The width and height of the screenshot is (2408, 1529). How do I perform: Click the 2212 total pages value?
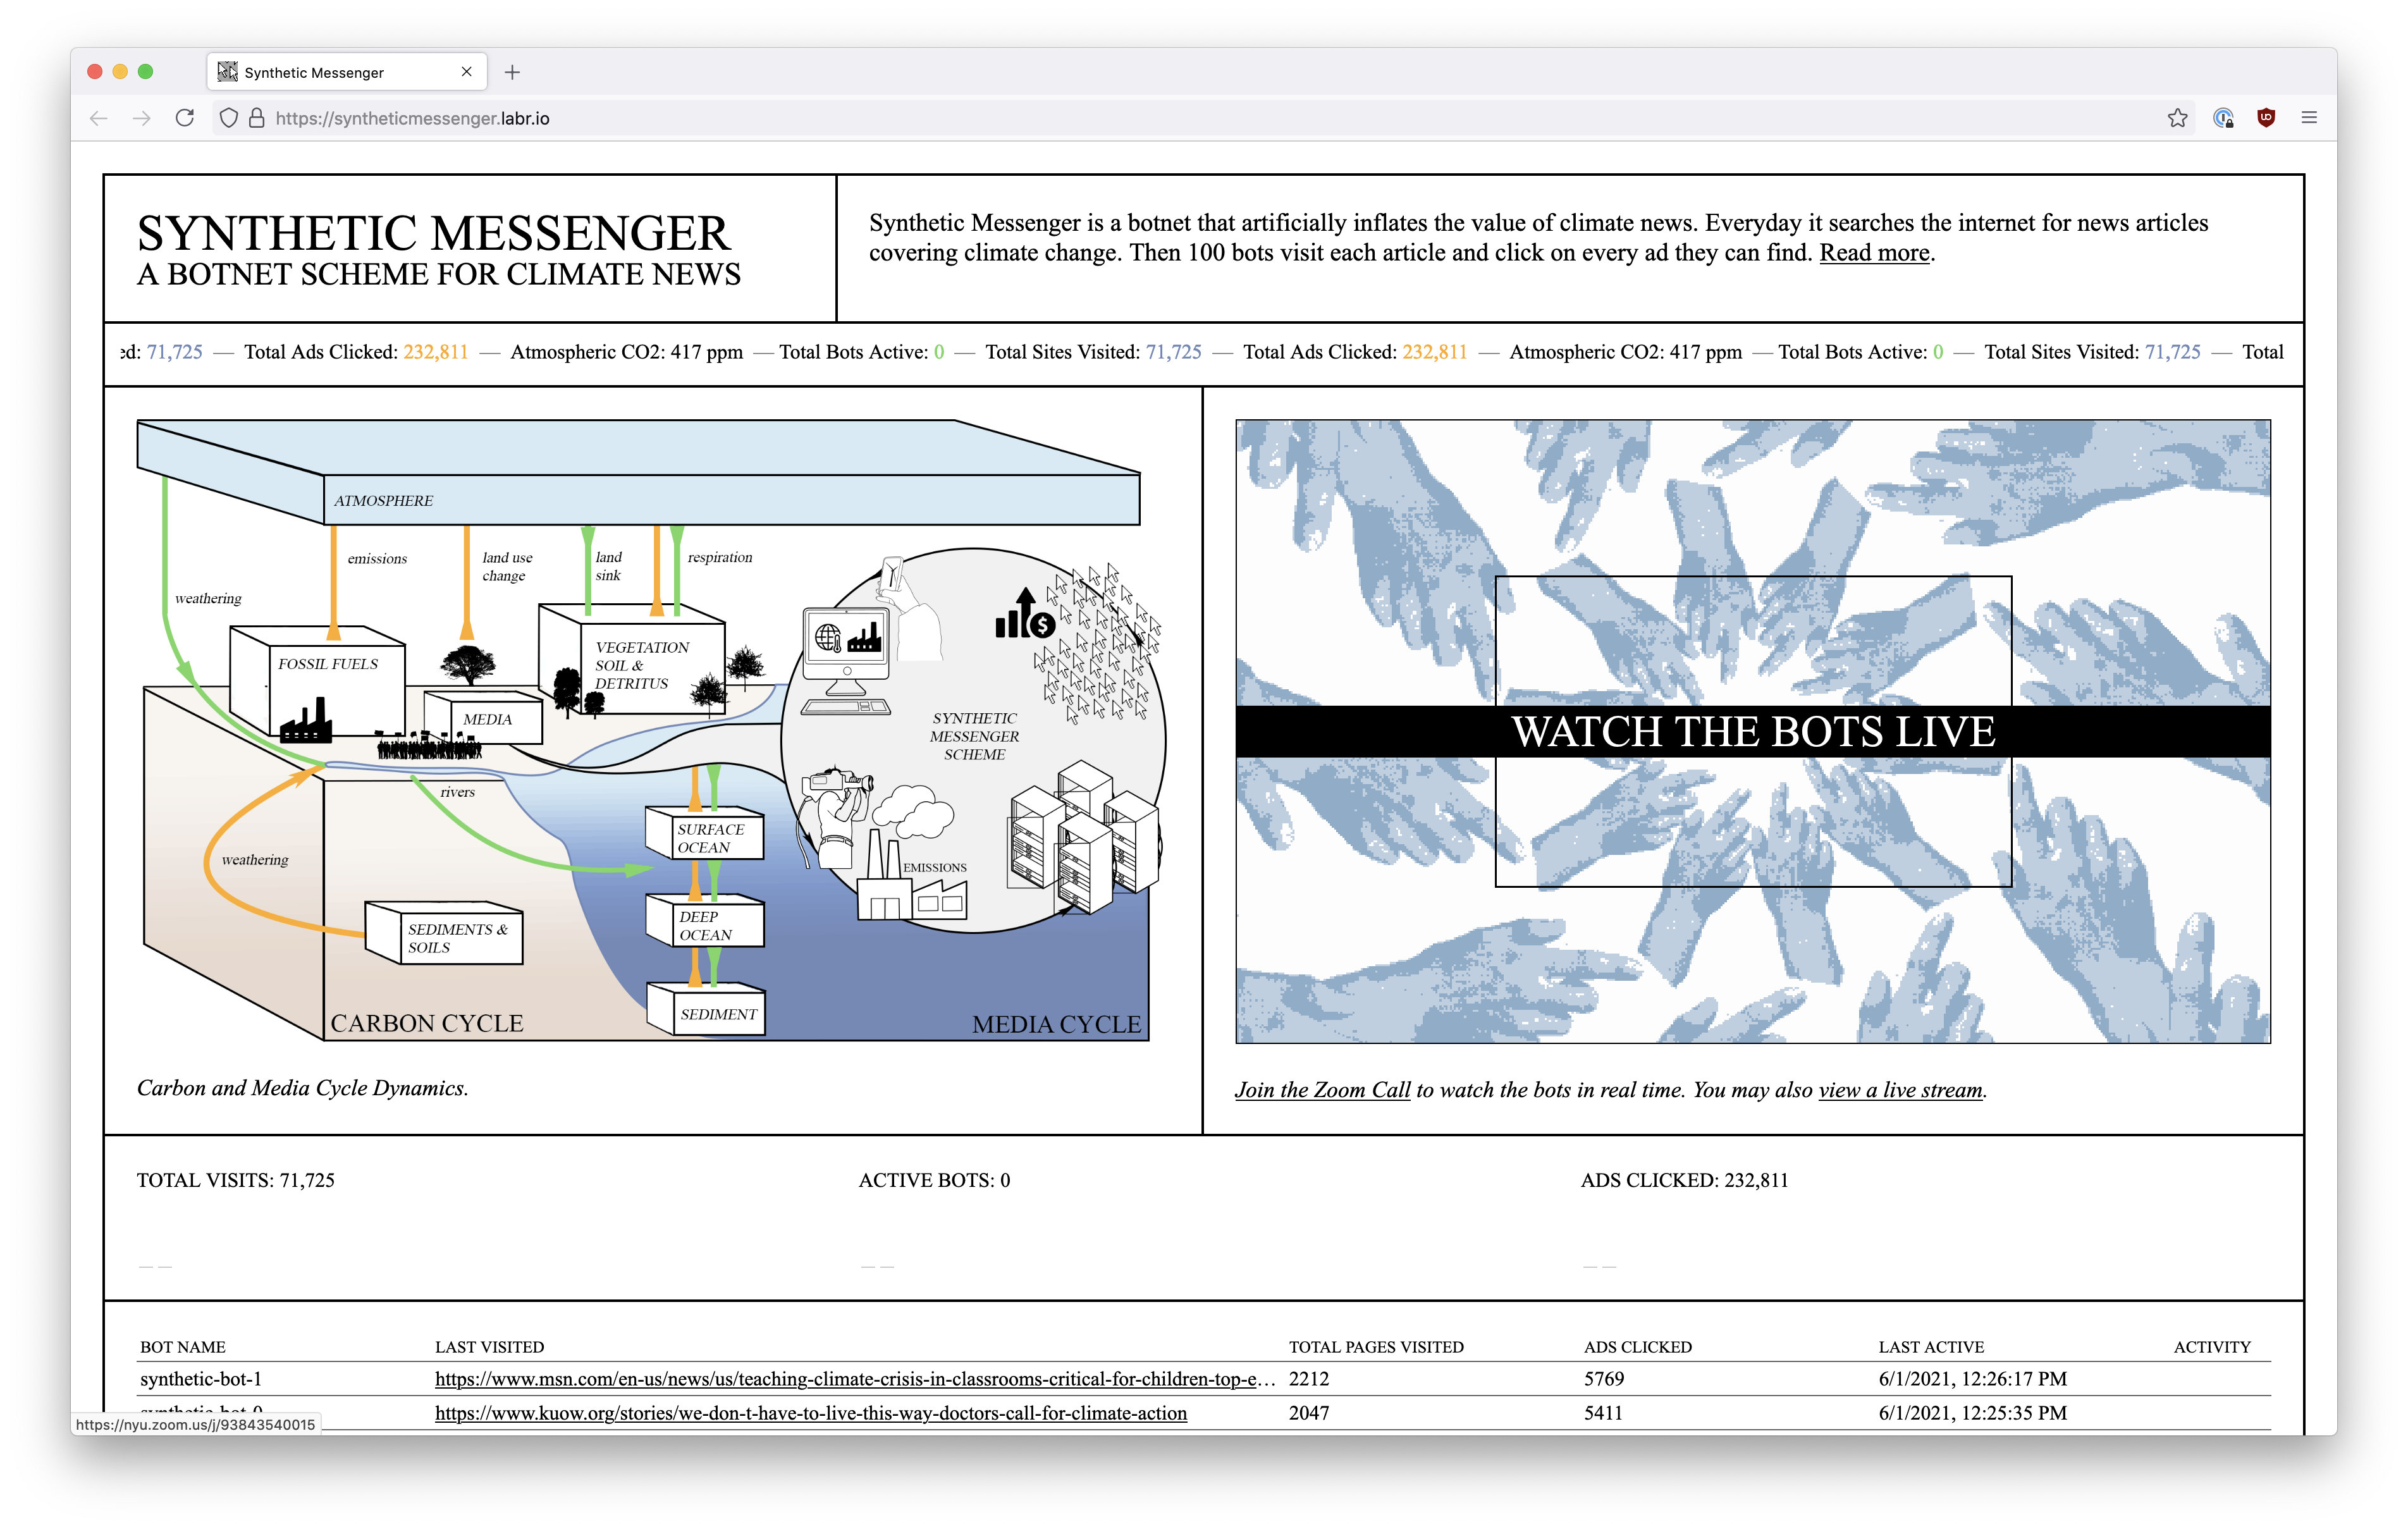coord(1309,1379)
